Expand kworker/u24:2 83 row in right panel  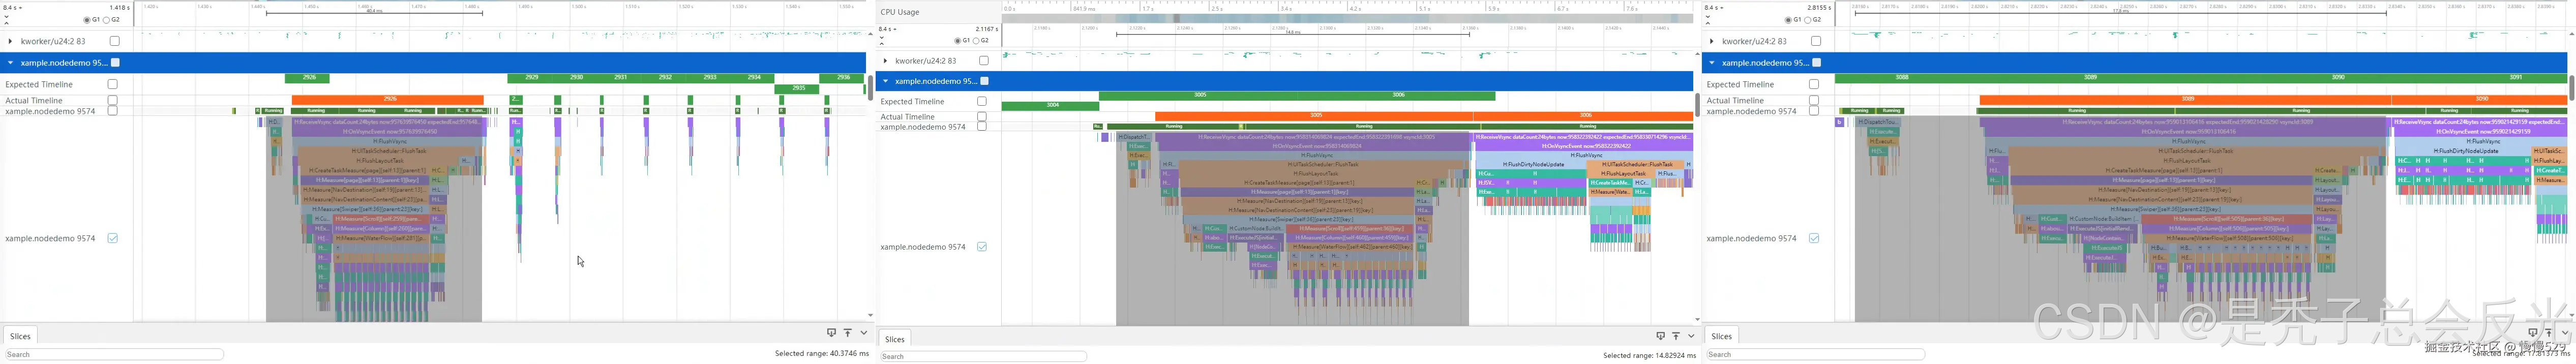click(x=1712, y=41)
